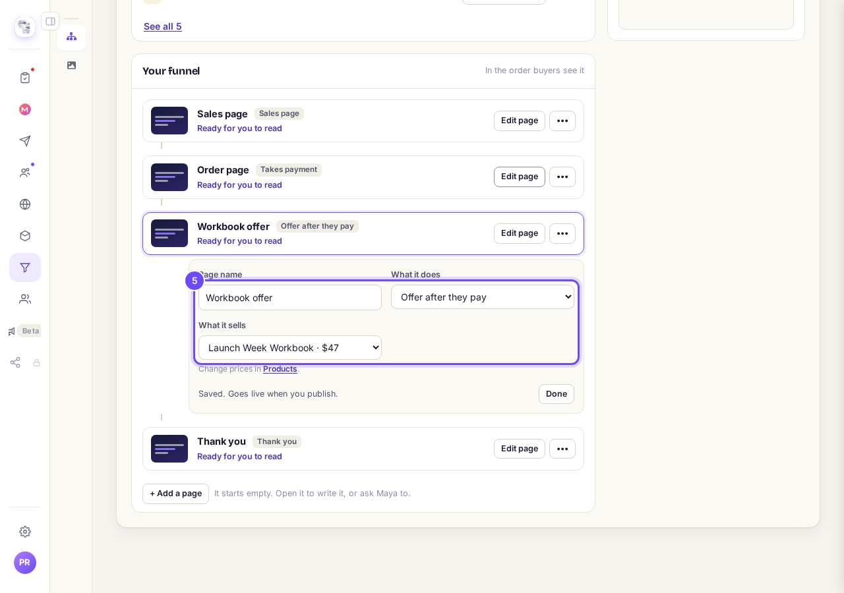Open more options for Thank you row

pyautogui.click(x=562, y=449)
